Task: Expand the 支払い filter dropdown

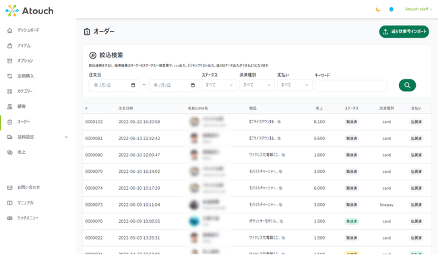Action: (294, 85)
